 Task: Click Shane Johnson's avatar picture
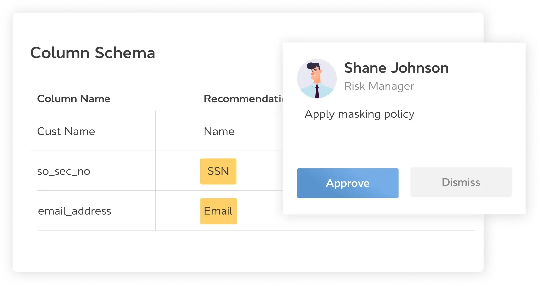click(x=317, y=79)
